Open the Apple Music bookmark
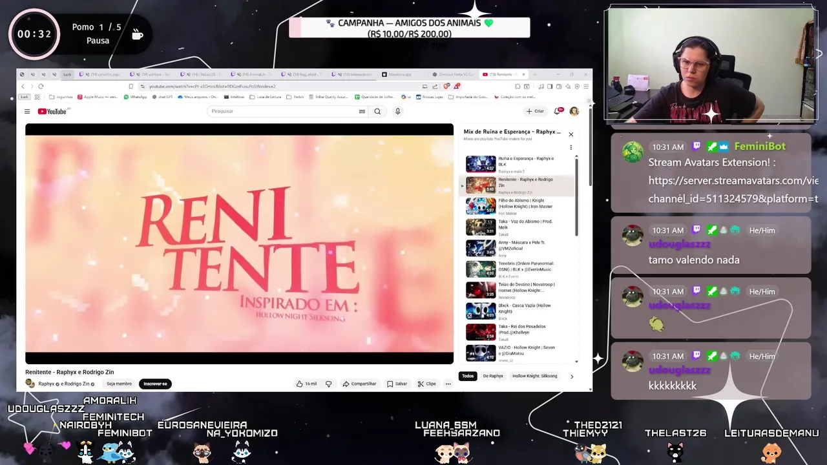This screenshot has width=827, height=465. (97, 97)
